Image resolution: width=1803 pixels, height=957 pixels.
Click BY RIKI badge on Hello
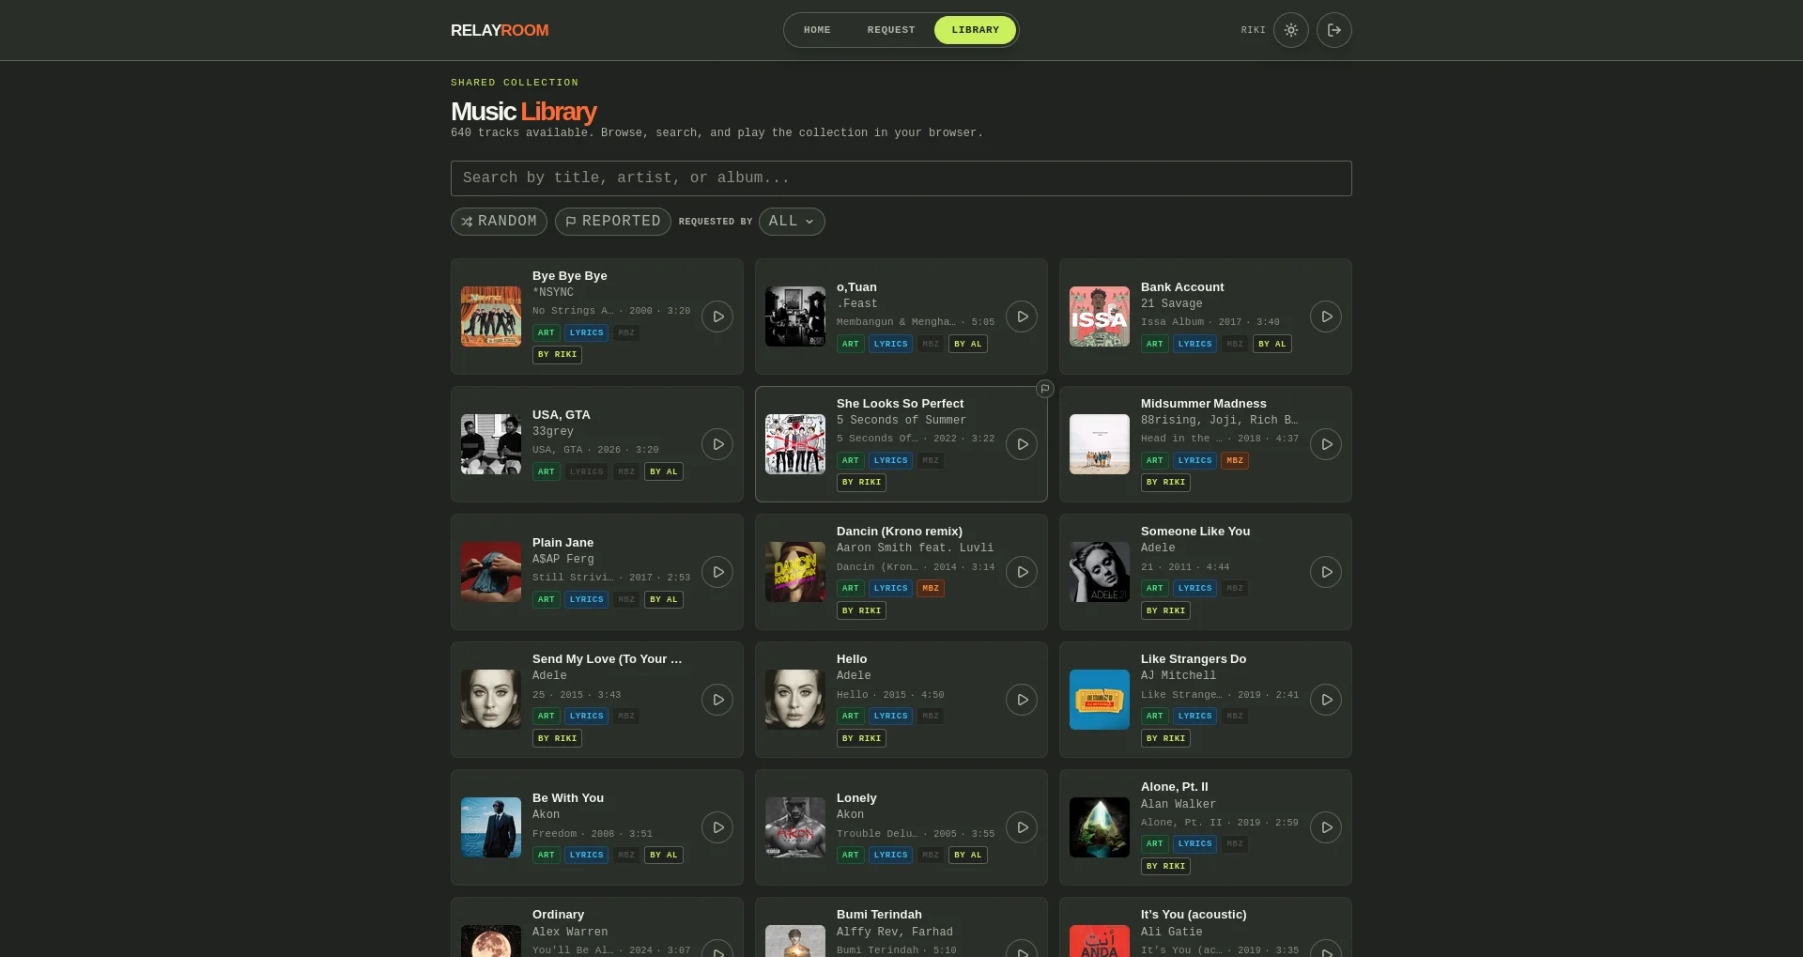pos(861,739)
